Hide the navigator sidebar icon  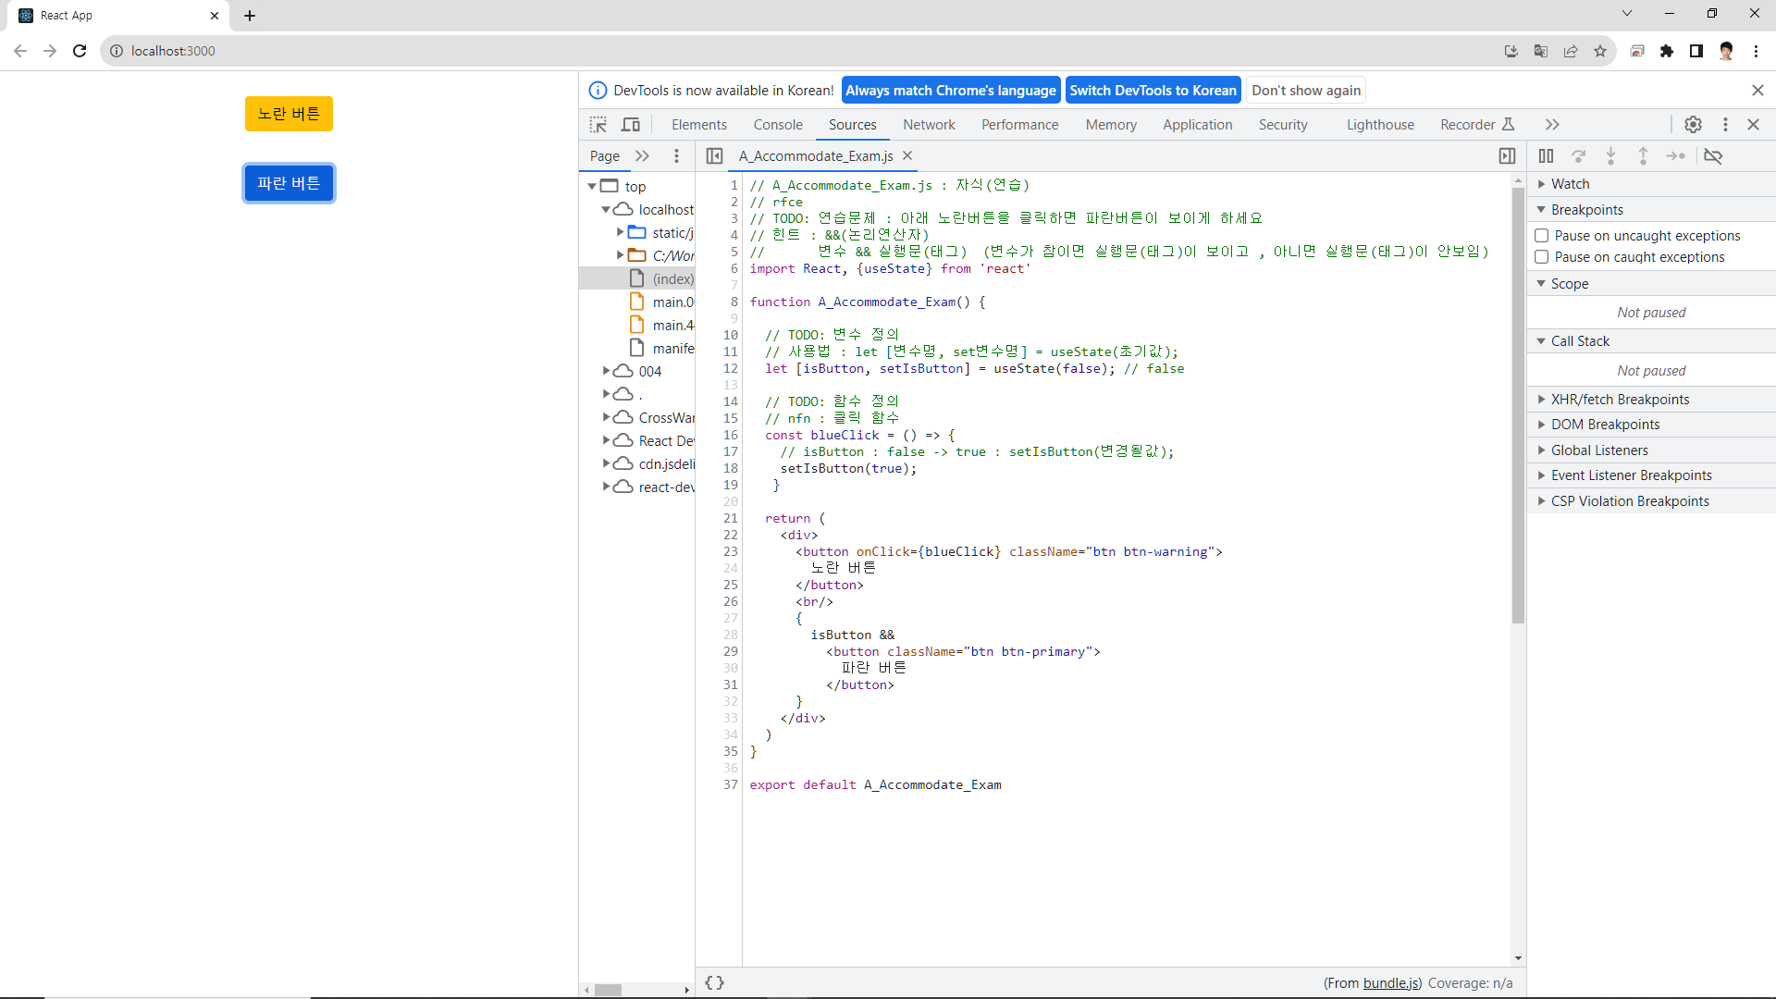coord(714,156)
